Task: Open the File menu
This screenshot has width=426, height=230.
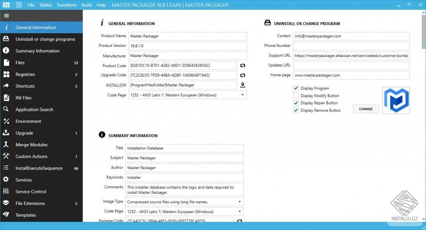Action: 31,5
